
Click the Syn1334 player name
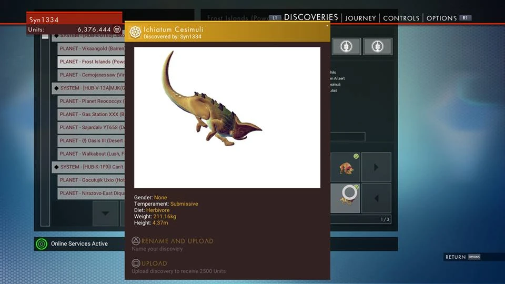(x=44, y=19)
